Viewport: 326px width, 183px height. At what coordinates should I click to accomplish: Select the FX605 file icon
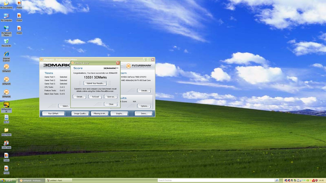pyautogui.click(x=19, y=29)
